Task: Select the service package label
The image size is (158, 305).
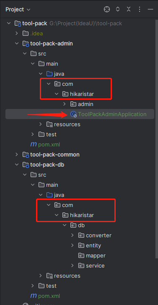Action: [95, 266]
